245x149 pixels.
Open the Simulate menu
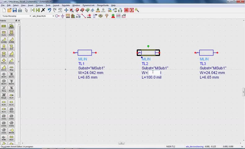click(66, 5)
